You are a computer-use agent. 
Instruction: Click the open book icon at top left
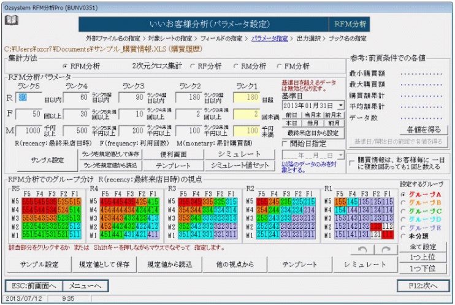pos(12,20)
